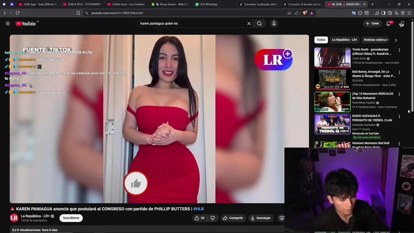Open options for RADIO HUEVADAS video

(399, 116)
